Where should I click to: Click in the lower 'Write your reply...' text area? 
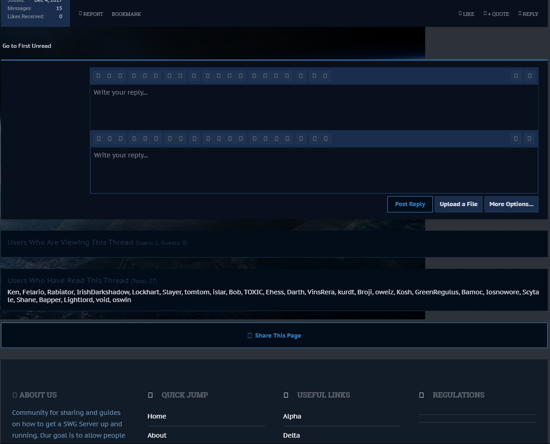click(314, 170)
